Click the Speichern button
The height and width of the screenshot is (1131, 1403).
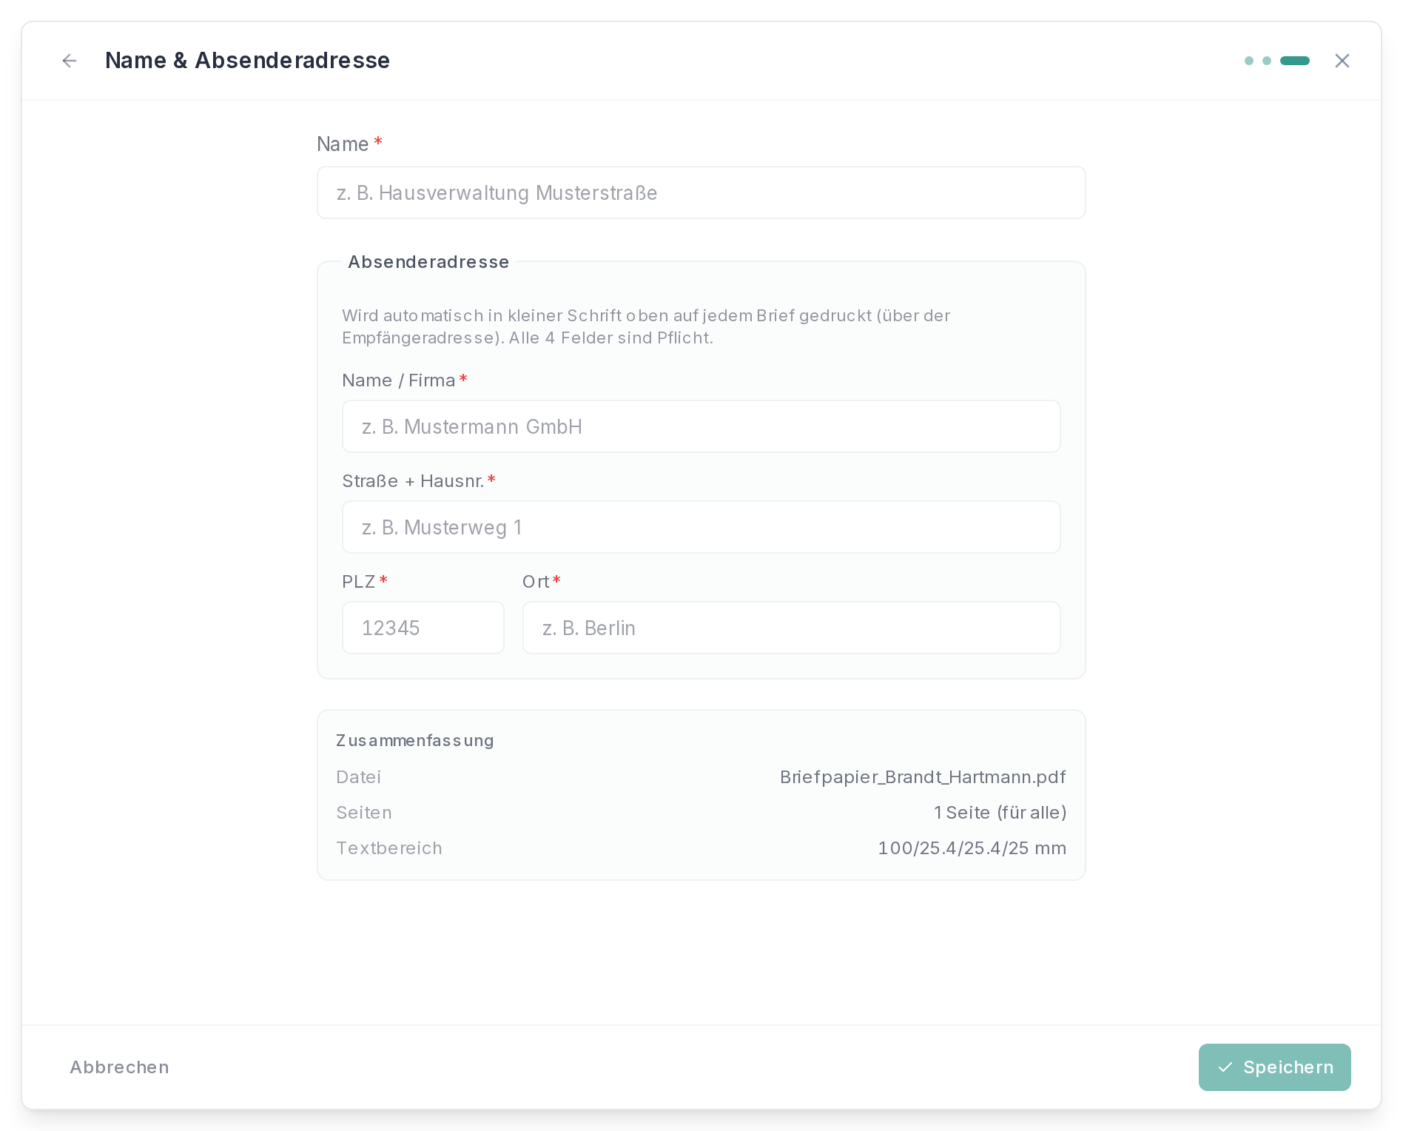1274,1067
